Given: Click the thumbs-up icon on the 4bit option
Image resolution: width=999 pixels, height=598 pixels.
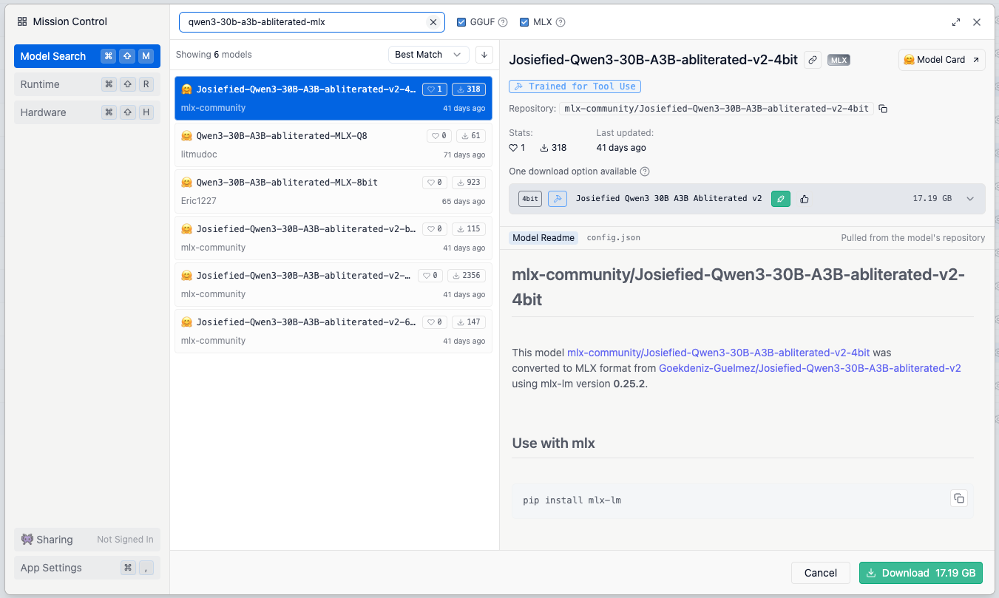Looking at the screenshot, I should 805,198.
